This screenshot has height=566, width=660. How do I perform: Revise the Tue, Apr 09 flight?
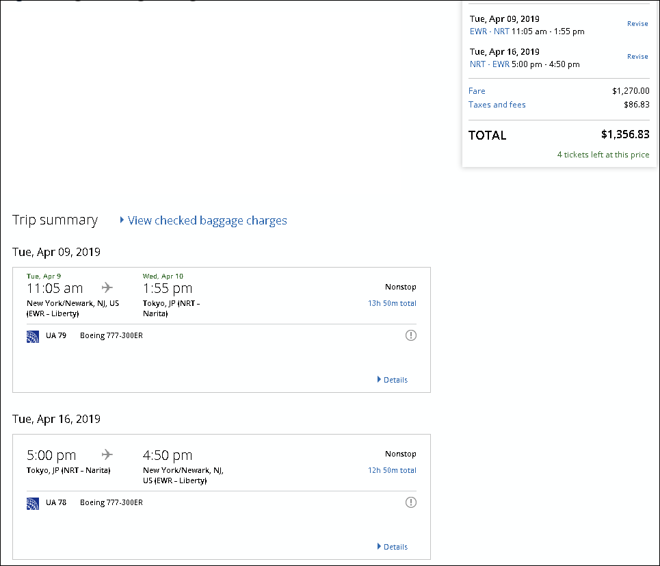coord(637,24)
